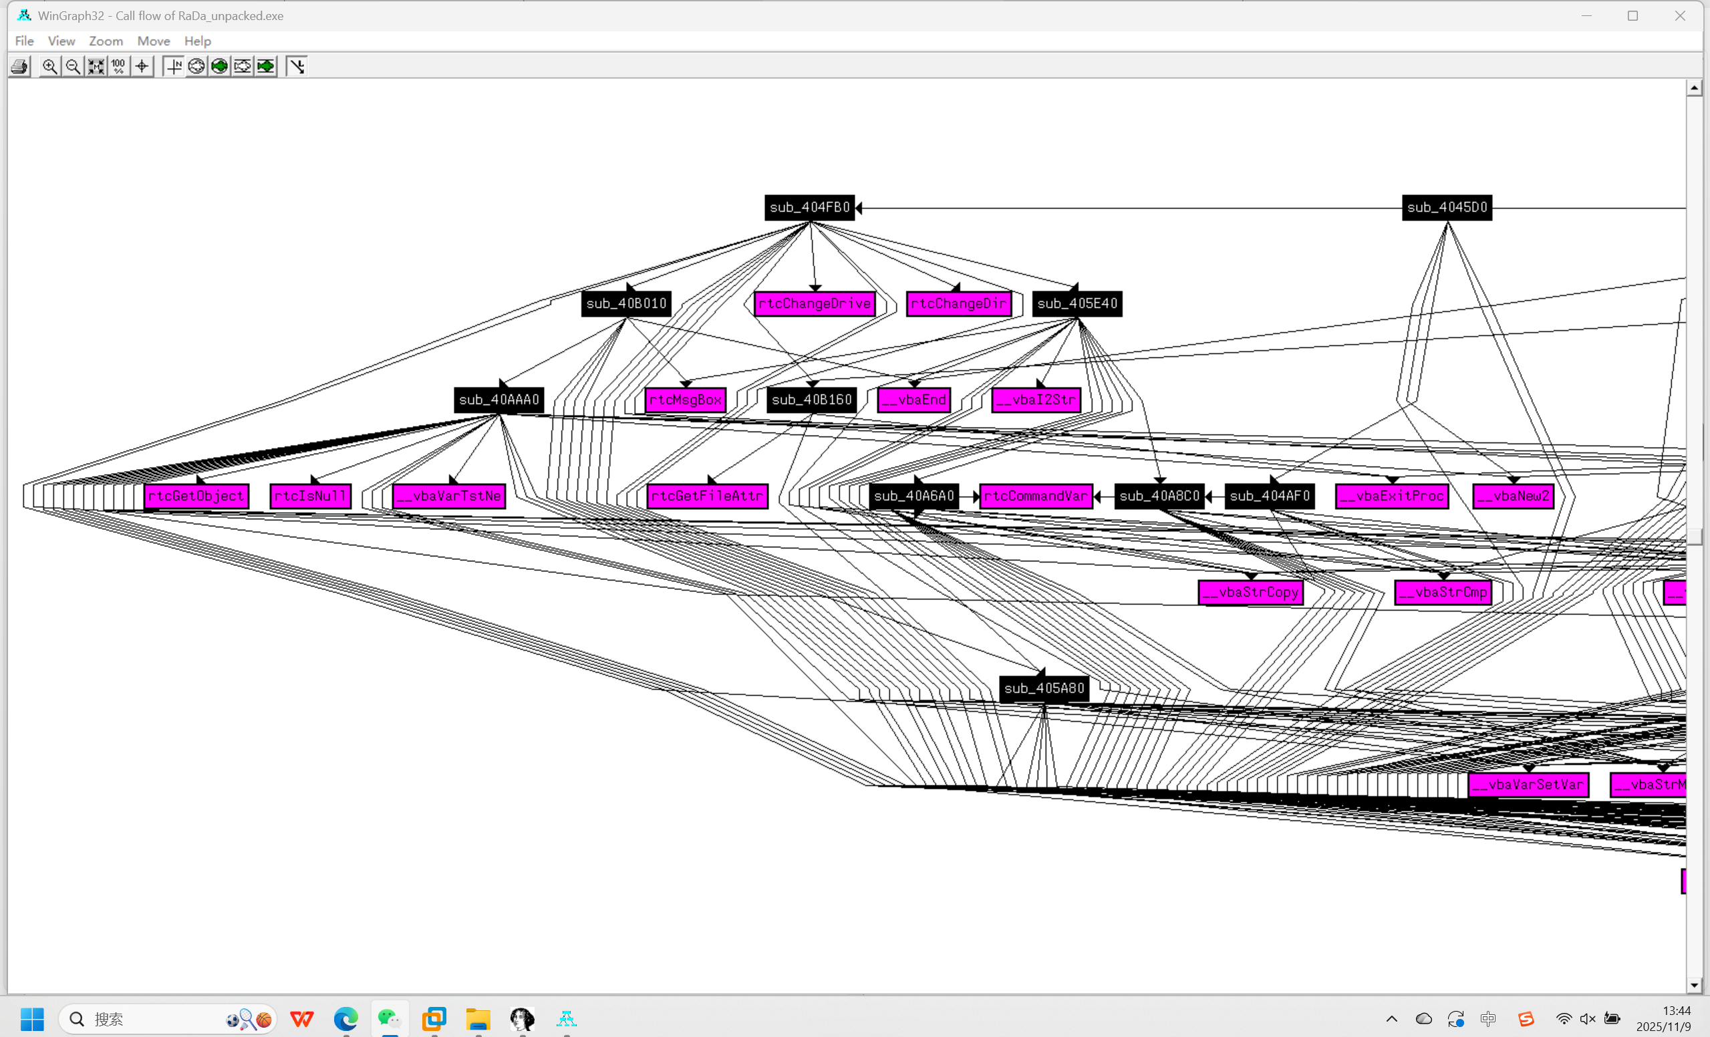Click vertical scrollbar down arrow
Screen dimensions: 1710x1037
click(1694, 984)
